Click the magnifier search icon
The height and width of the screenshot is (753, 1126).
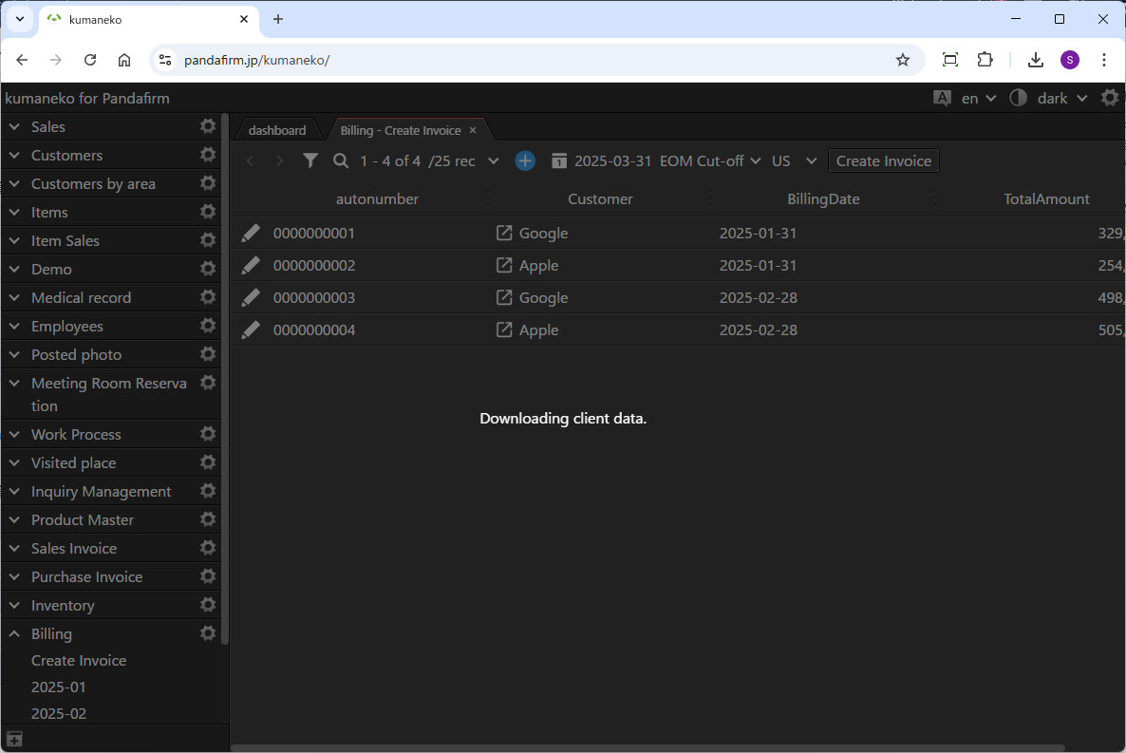coord(341,160)
